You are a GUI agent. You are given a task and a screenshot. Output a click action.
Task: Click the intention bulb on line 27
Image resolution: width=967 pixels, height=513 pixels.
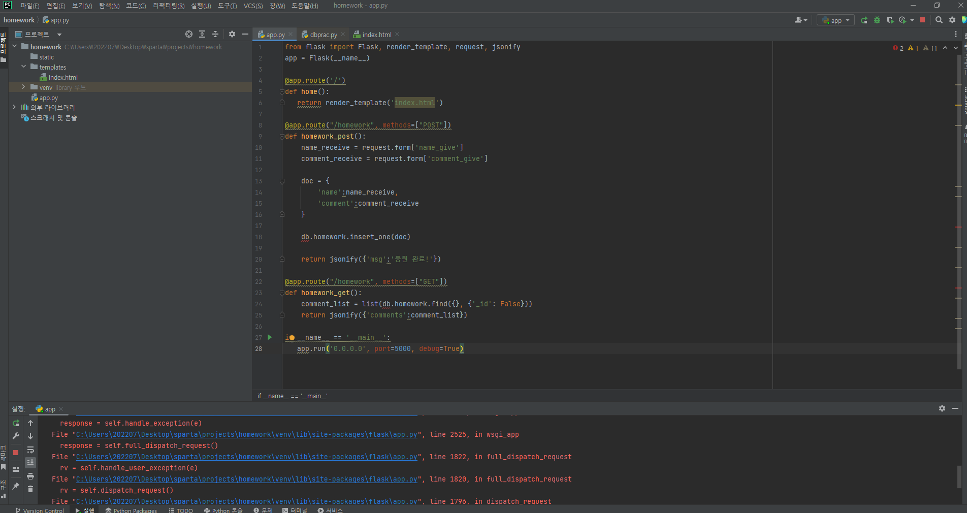coord(292,337)
